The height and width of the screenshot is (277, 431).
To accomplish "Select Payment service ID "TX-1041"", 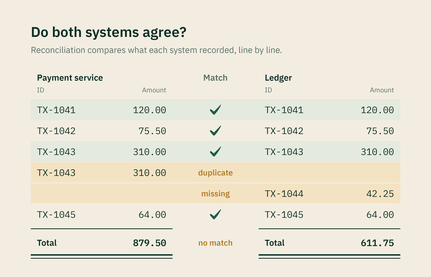I will tap(56, 110).
